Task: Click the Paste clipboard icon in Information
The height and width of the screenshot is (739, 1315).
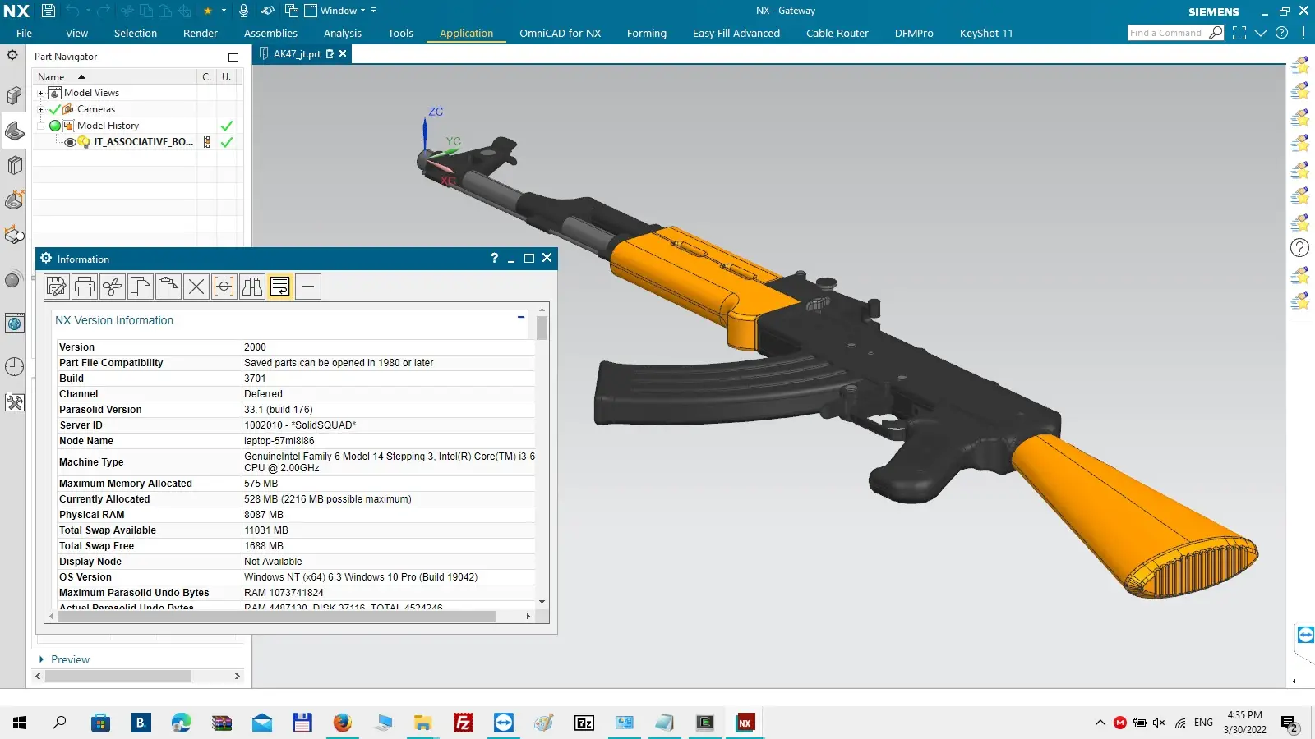Action: click(x=168, y=287)
